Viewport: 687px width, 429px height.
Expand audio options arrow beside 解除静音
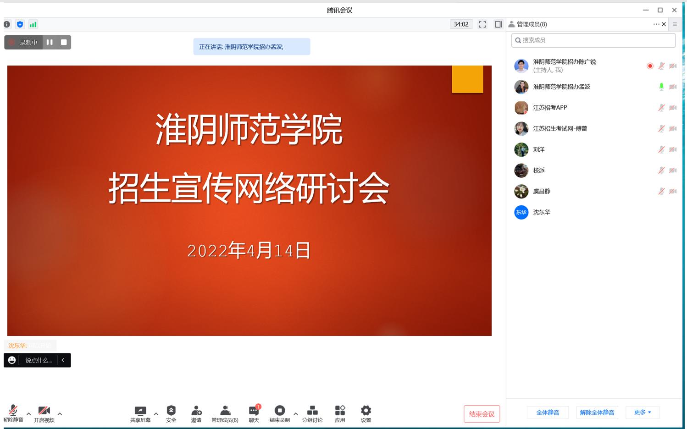point(29,414)
